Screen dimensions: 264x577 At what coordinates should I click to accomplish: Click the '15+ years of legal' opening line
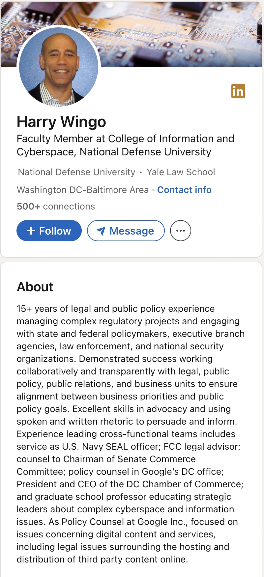pos(116,309)
